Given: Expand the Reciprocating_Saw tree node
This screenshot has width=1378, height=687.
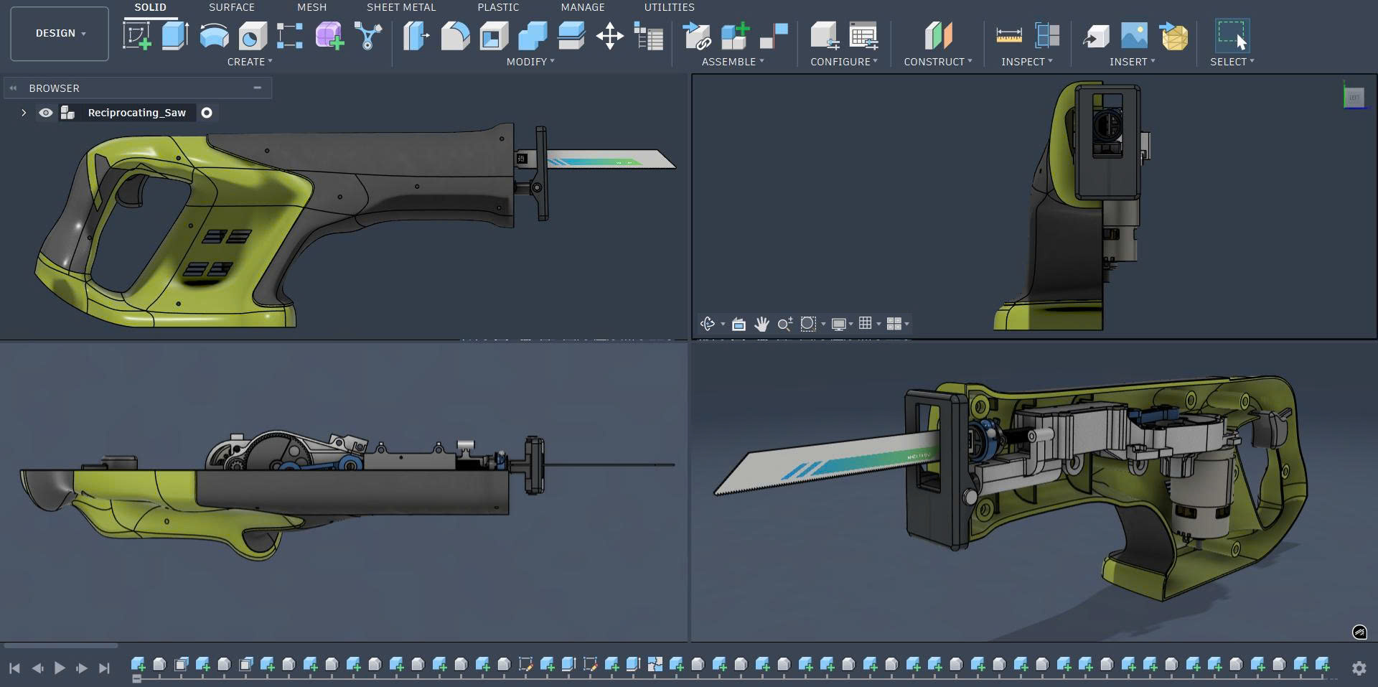Looking at the screenshot, I should pyautogui.click(x=24, y=113).
